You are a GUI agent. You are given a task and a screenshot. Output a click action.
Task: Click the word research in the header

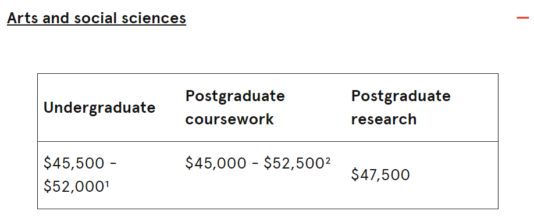(384, 119)
